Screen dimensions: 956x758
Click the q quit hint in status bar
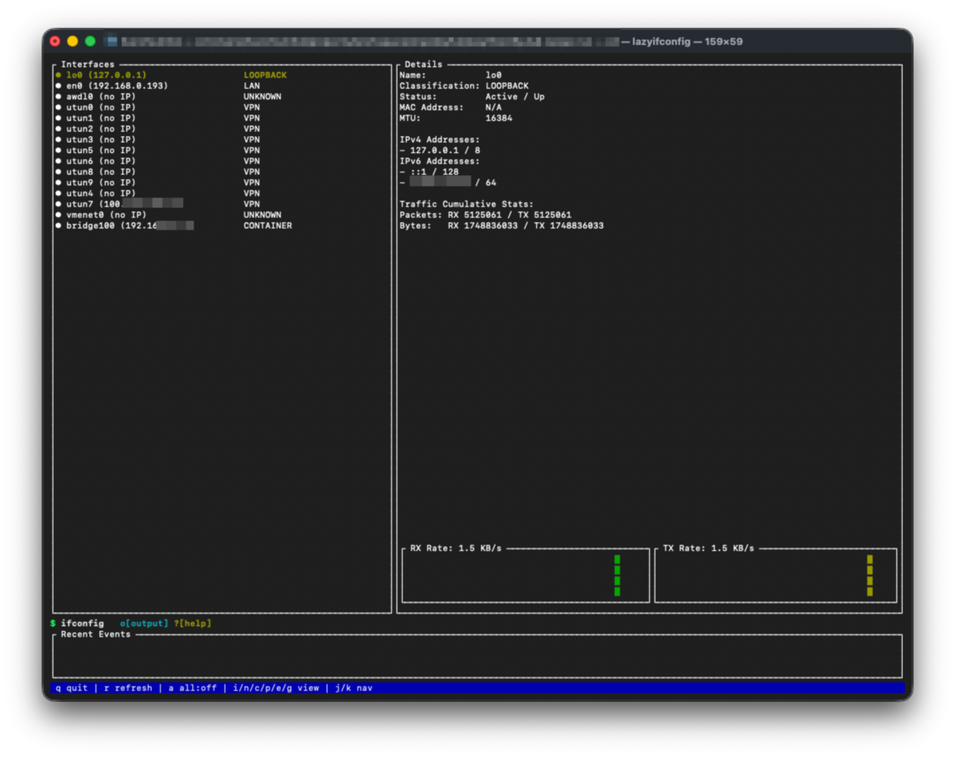point(71,688)
